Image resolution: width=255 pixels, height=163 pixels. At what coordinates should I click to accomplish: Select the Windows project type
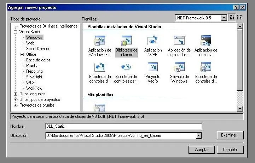(34, 37)
